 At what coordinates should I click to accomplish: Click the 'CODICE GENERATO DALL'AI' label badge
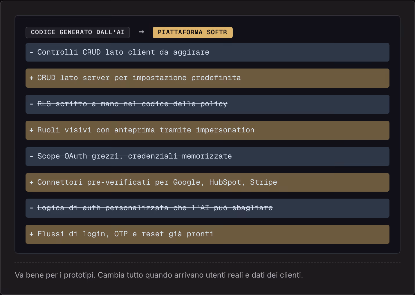point(77,32)
